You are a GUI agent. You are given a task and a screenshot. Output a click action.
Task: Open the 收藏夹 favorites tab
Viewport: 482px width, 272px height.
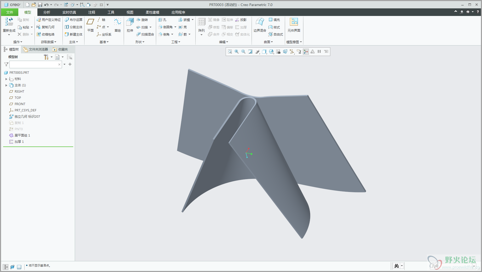60,49
